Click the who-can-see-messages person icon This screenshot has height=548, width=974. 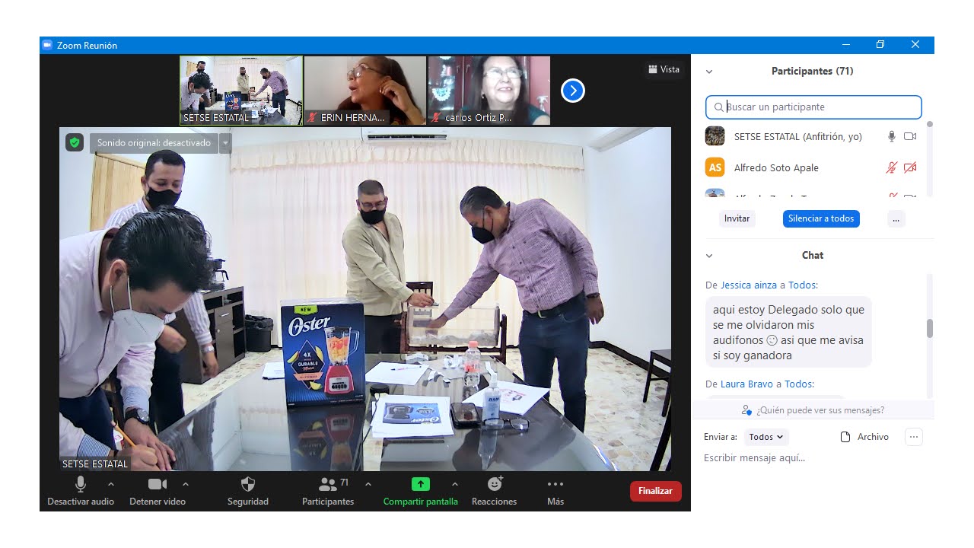point(747,410)
